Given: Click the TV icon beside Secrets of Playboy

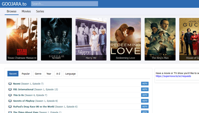Looking at the screenshot, I should coord(10,101).
